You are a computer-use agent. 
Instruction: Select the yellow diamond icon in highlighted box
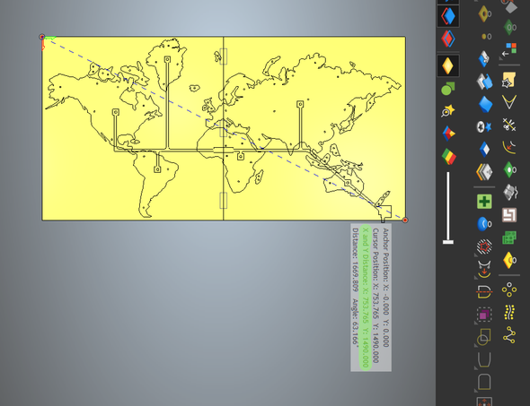coord(448,65)
